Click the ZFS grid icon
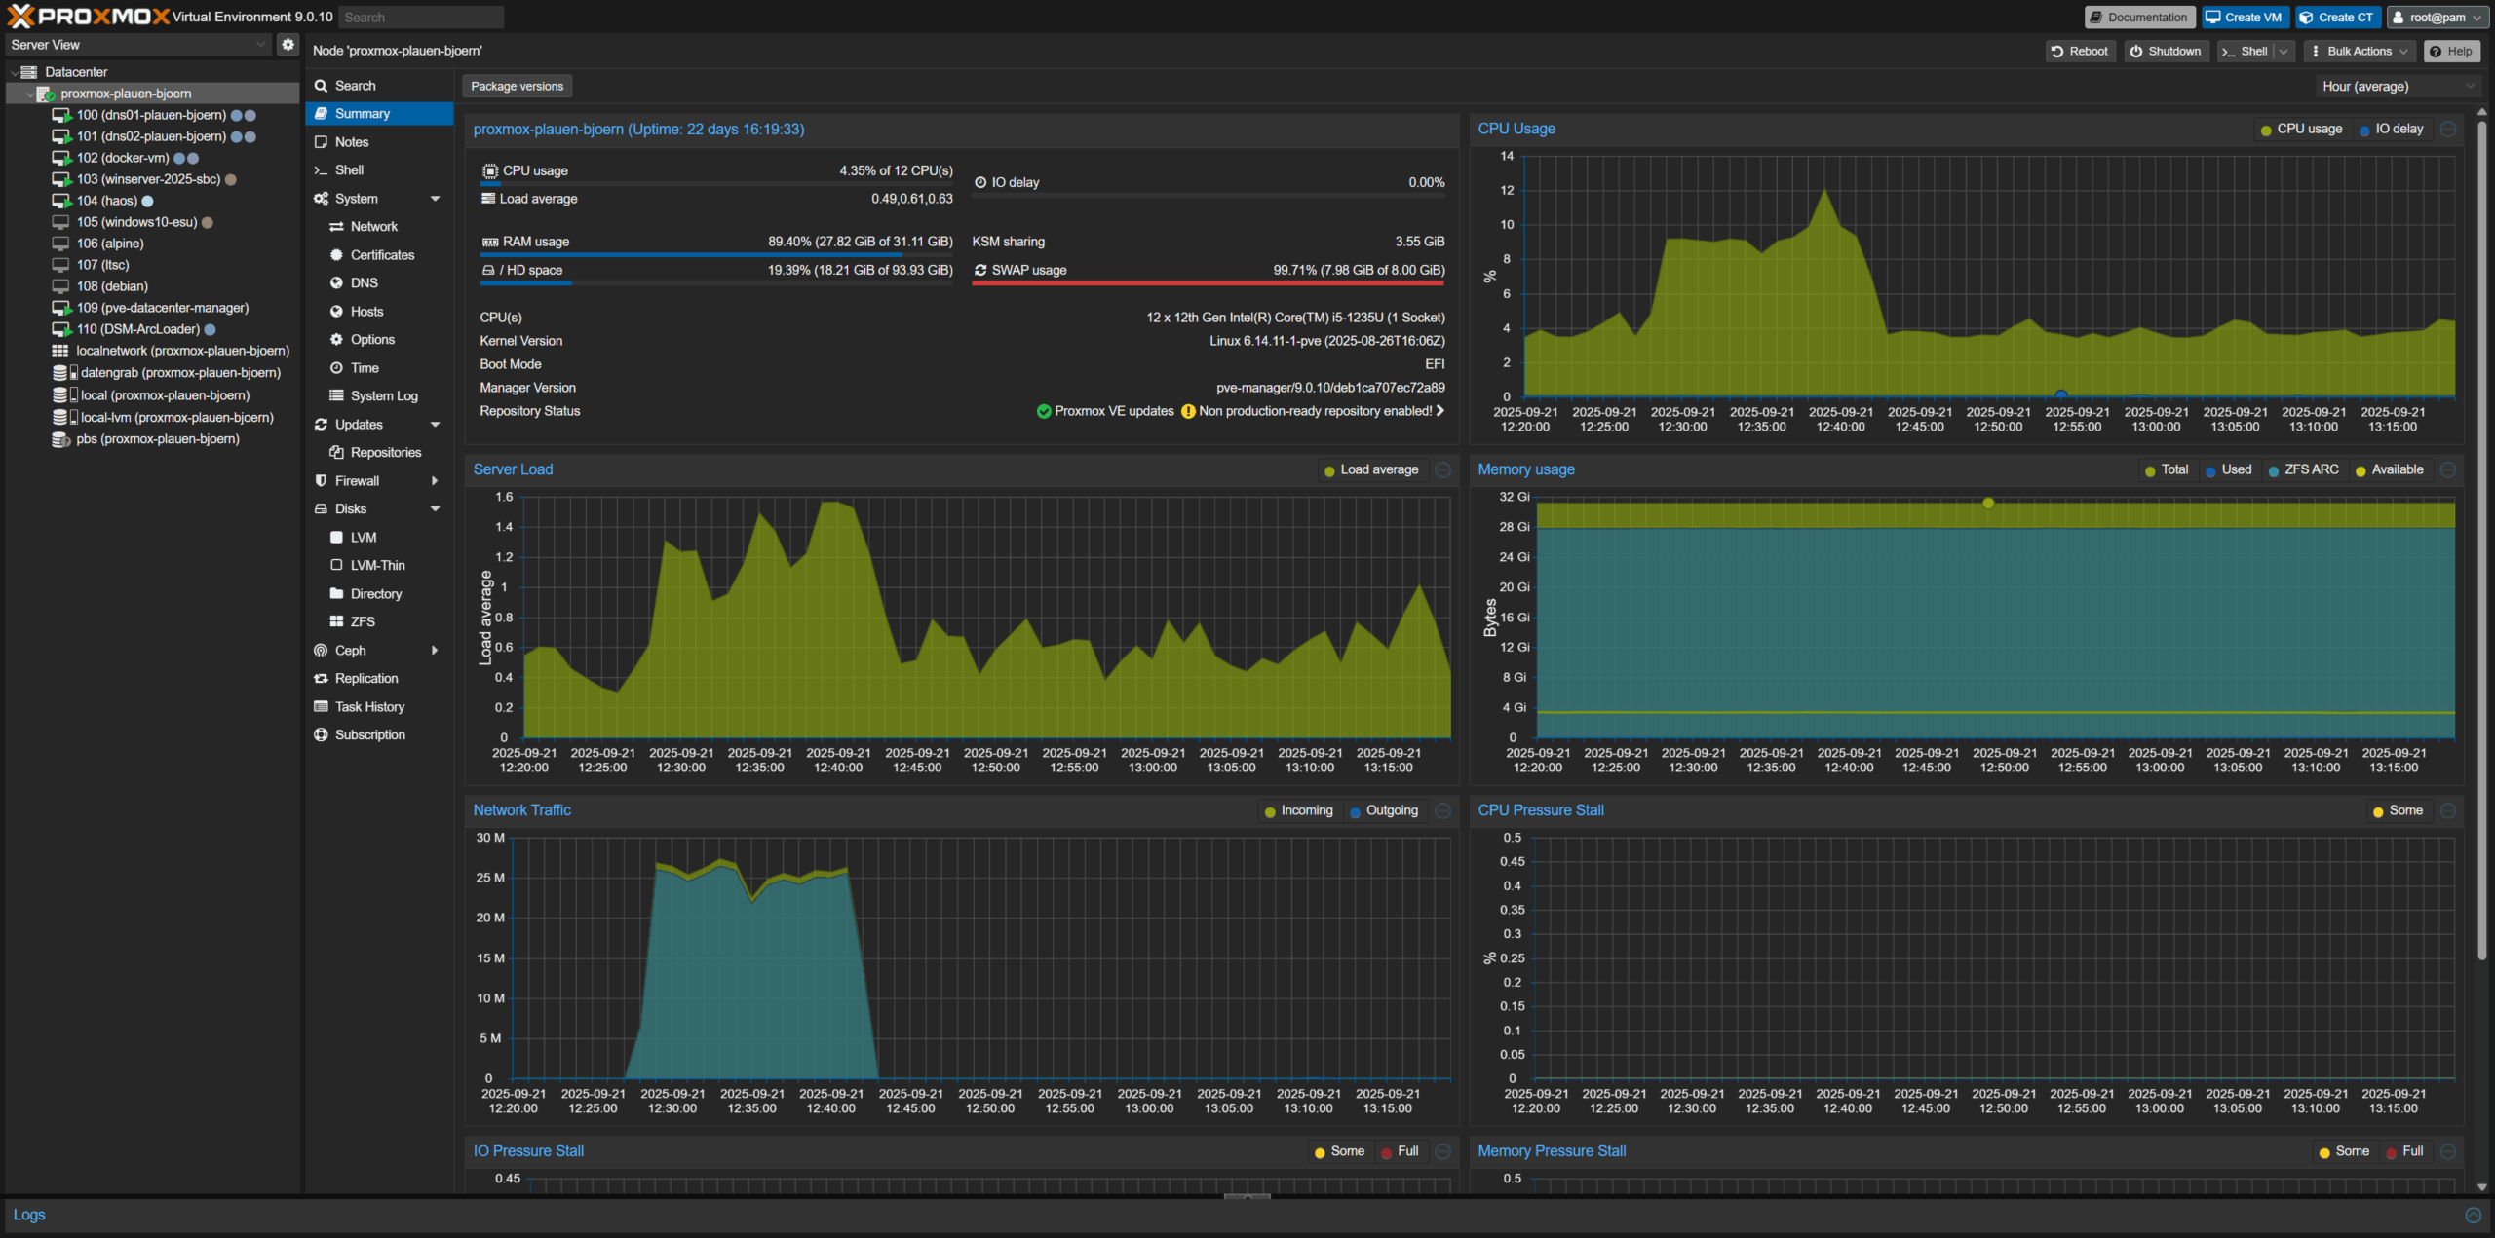The width and height of the screenshot is (2495, 1238). click(x=336, y=622)
